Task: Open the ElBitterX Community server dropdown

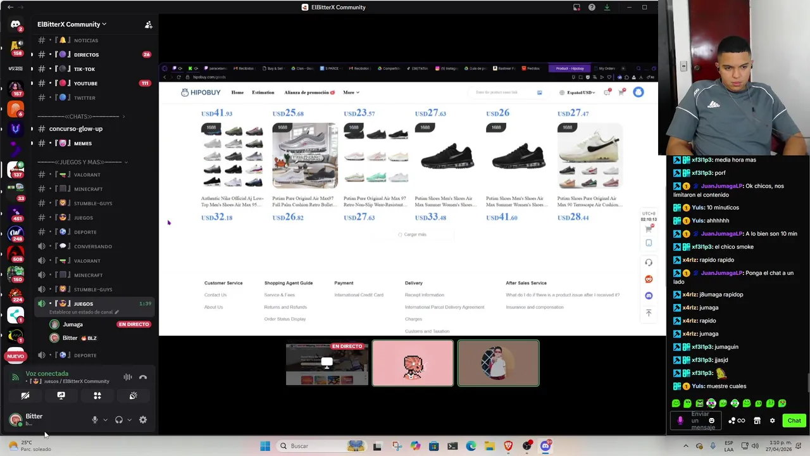Action: point(72,24)
